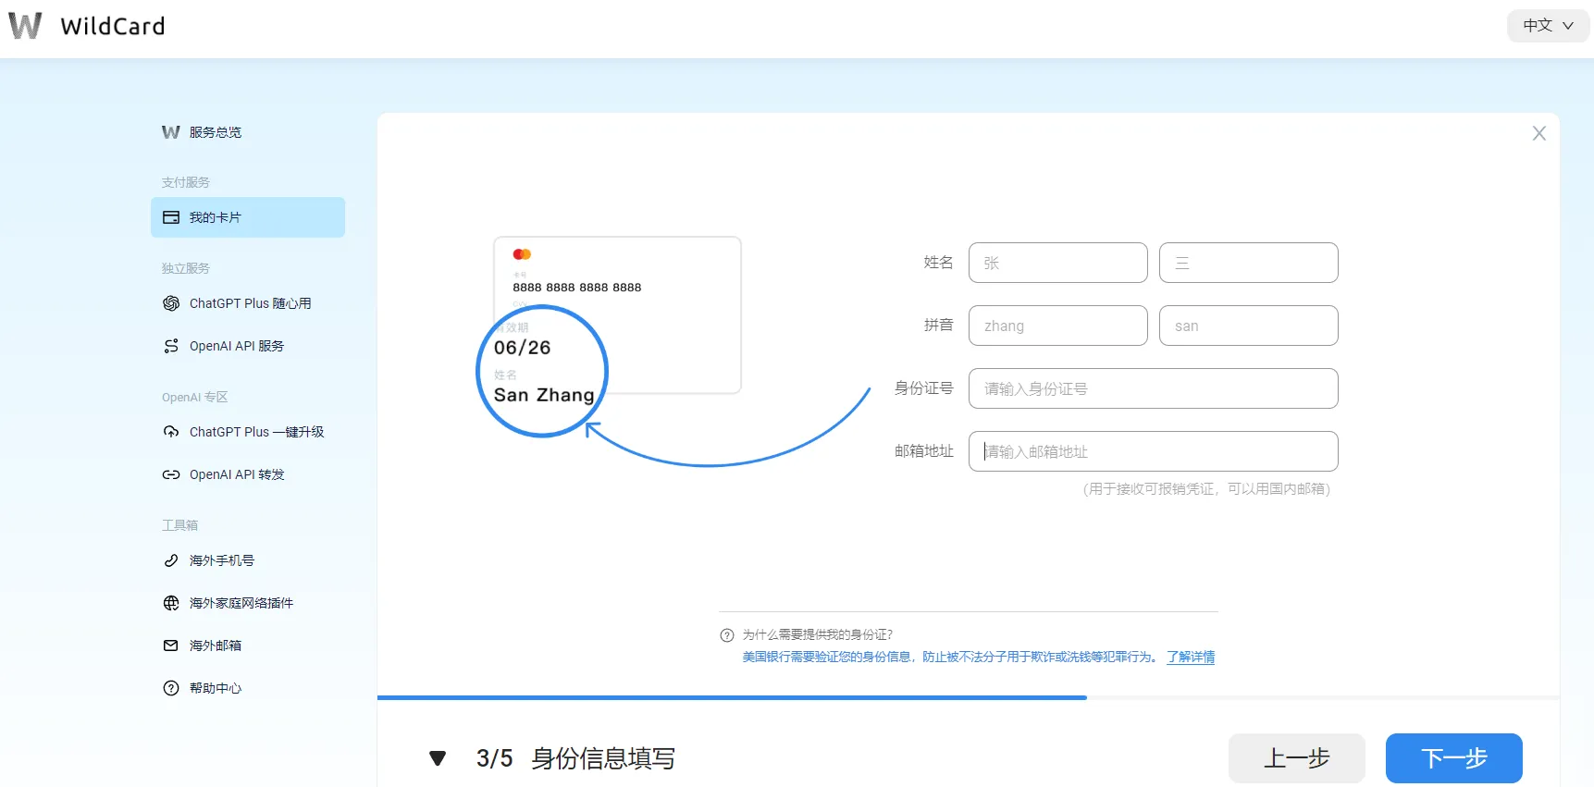Click the 海外手机号 phone icon
1594x787 pixels.
click(171, 560)
